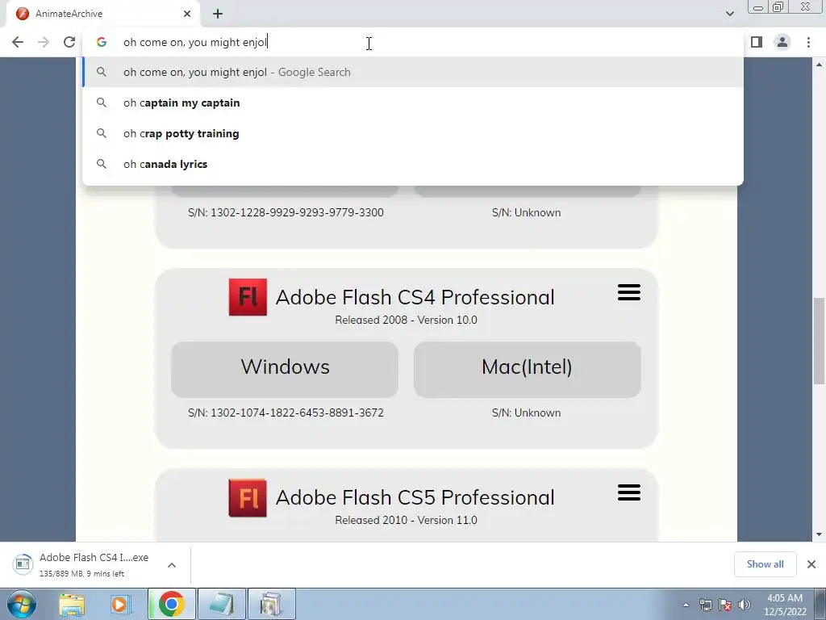The height and width of the screenshot is (620, 826).
Task: Open the clock showing 4:05 AM
Action: tap(785, 605)
